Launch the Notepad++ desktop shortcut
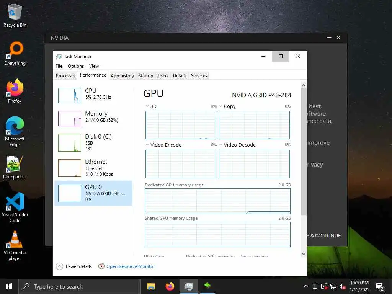The height and width of the screenshot is (294, 392). [x=15, y=167]
